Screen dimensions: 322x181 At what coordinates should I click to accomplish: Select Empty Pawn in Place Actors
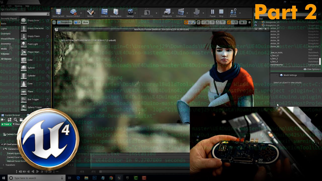tap(35, 36)
